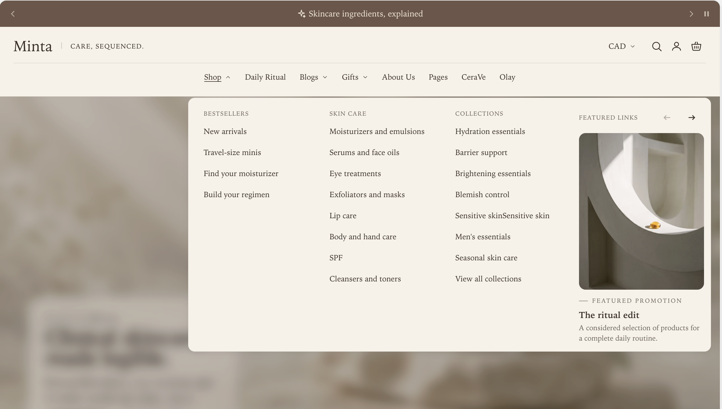Open About Us nav item
722x409 pixels.
(398, 77)
